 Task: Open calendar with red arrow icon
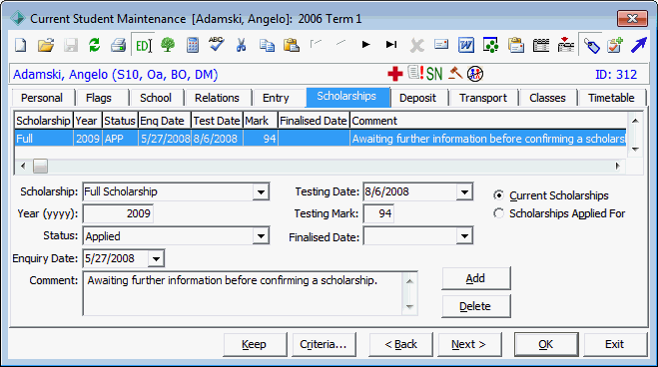[566, 45]
